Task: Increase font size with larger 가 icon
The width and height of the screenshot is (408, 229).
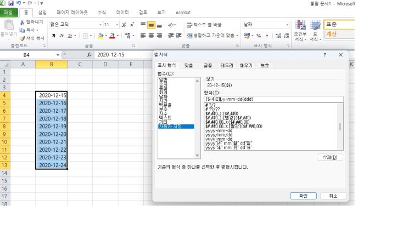Action: [124, 25]
